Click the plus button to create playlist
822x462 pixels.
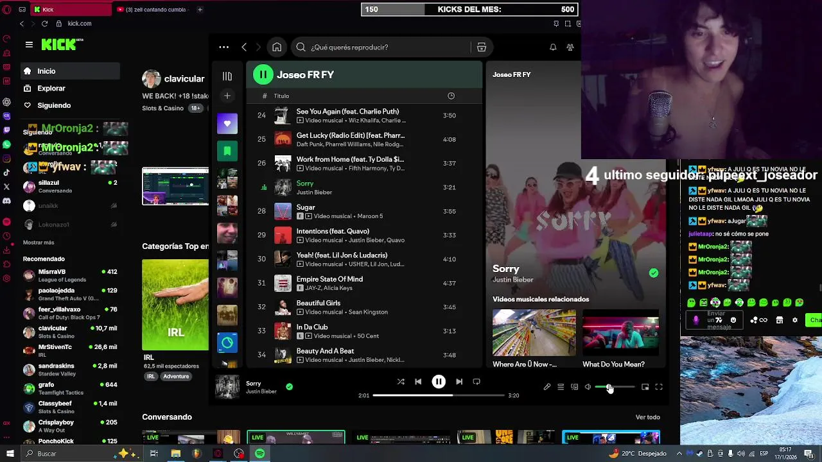coord(227,96)
